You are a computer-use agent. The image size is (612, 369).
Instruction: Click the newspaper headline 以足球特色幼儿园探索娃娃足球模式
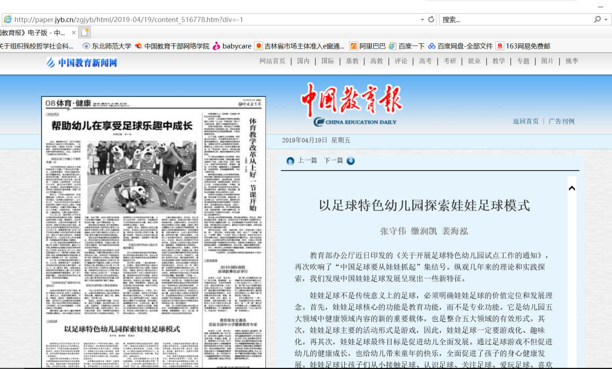click(x=122, y=329)
